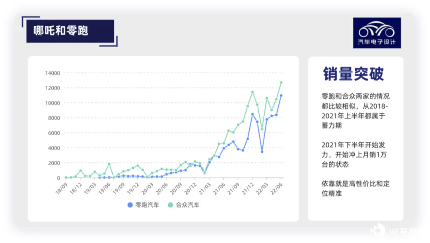The width and height of the screenshot is (430, 243).
Task: Click the 21/09 x-axis label
Action: (233, 189)
